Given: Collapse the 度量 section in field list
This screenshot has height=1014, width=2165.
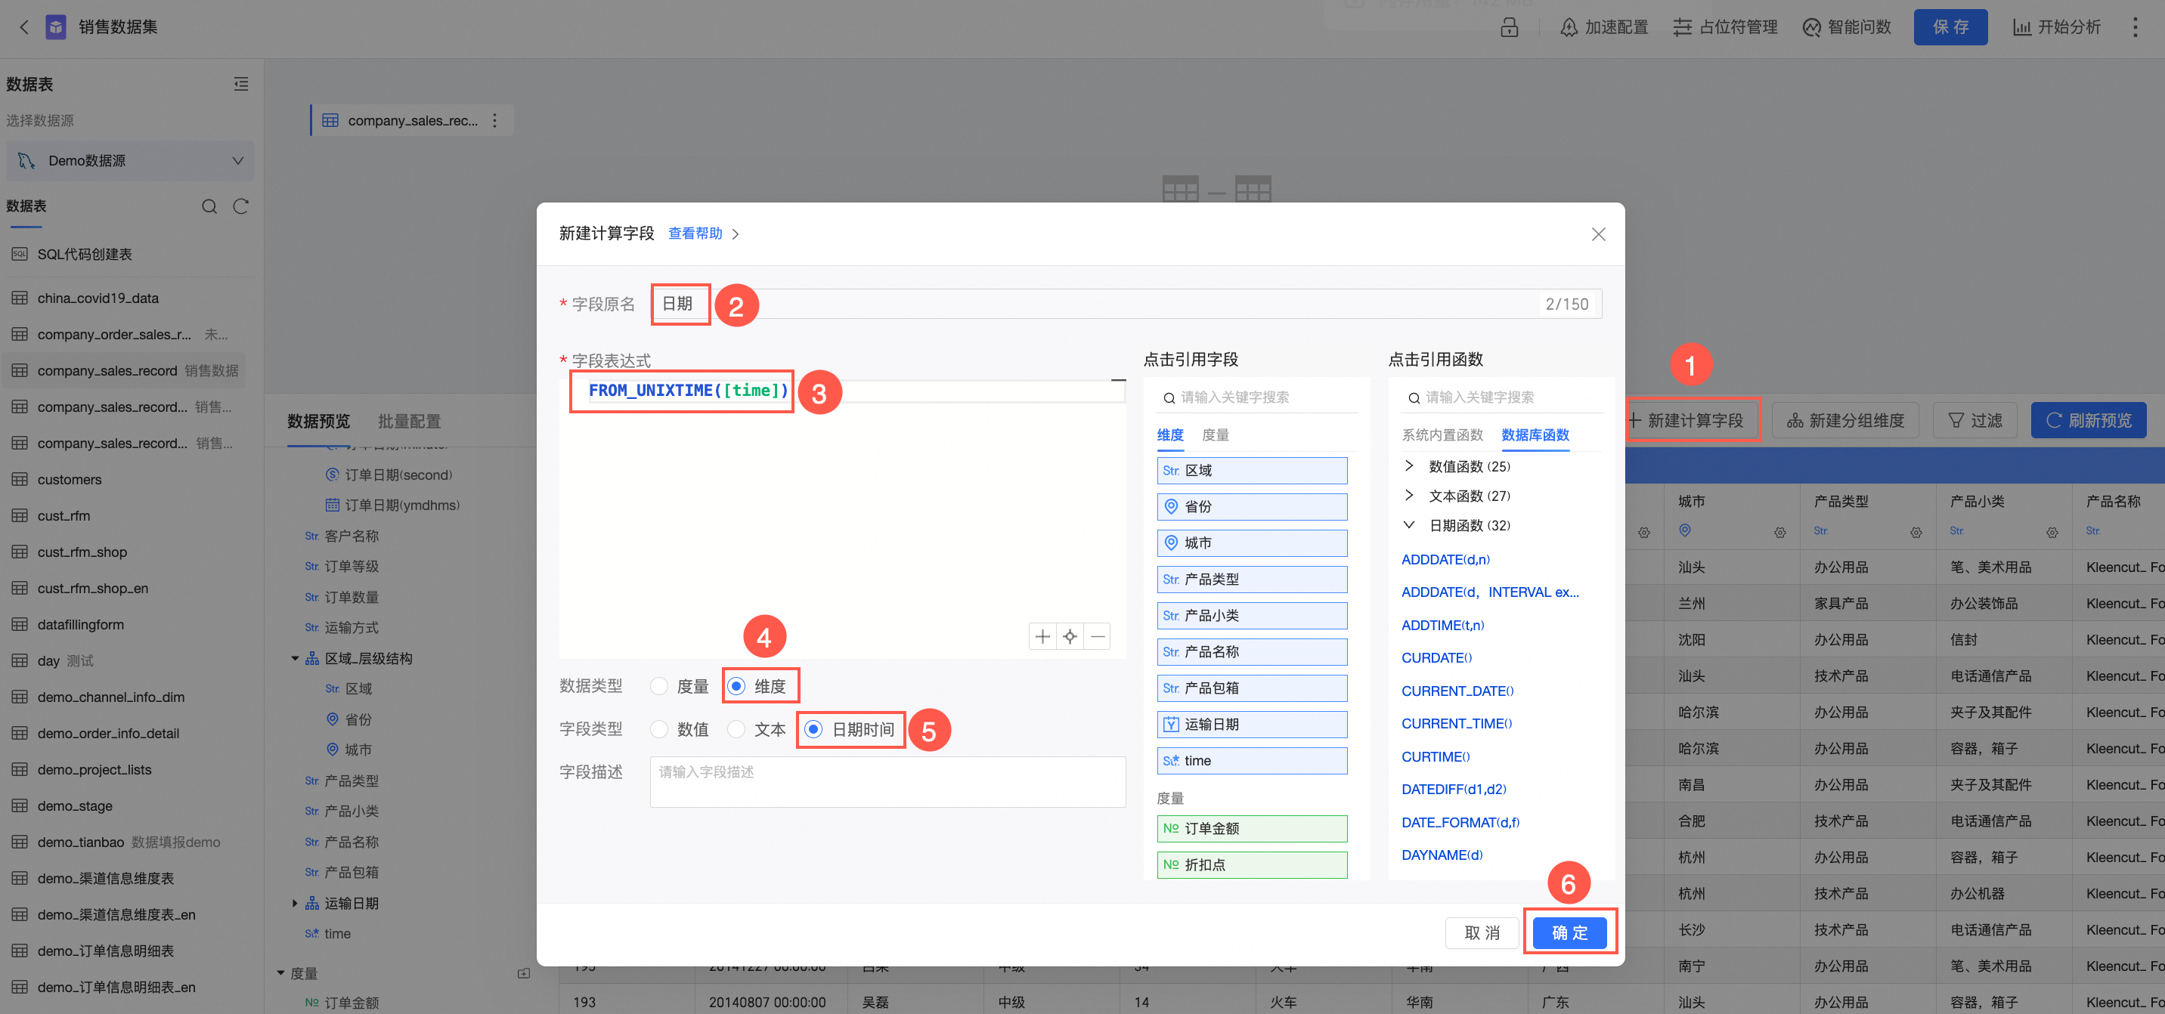Looking at the screenshot, I should [280, 973].
